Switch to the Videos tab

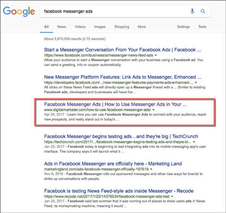point(80,27)
